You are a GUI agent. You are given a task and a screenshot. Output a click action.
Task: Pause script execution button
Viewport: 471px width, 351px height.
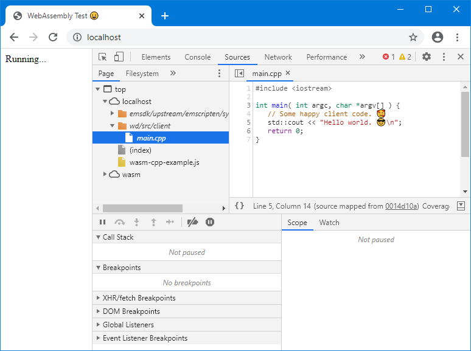point(102,222)
